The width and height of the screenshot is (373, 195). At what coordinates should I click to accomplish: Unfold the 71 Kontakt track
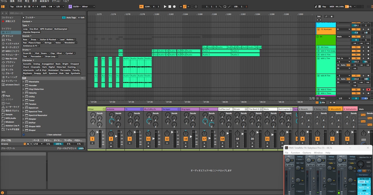click(318, 29)
